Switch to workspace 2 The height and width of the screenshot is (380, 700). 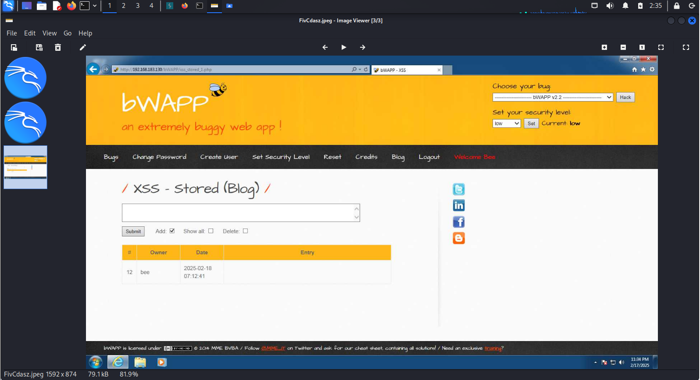pyautogui.click(x=124, y=6)
